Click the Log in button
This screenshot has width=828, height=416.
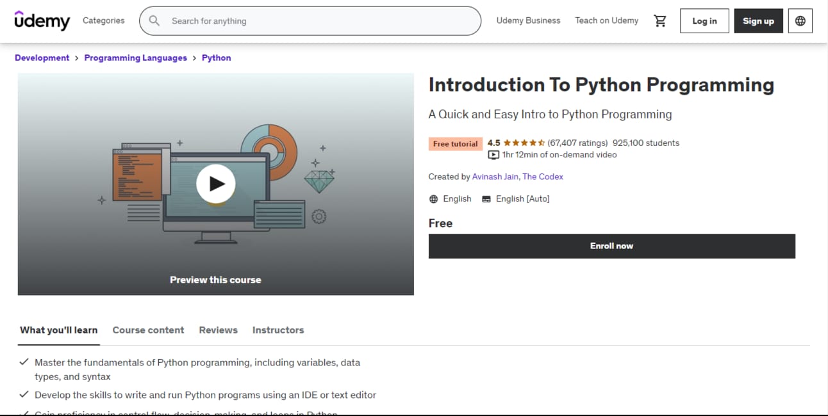click(x=704, y=20)
